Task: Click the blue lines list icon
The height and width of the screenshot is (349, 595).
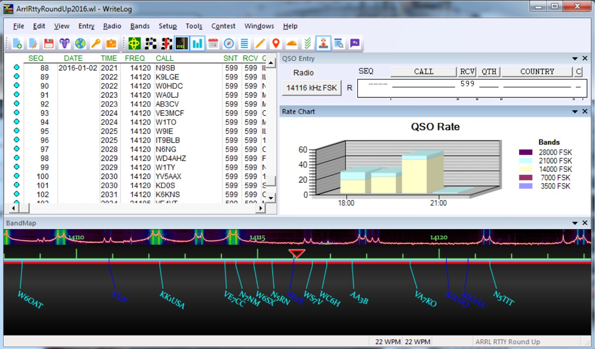Action: pos(245,44)
